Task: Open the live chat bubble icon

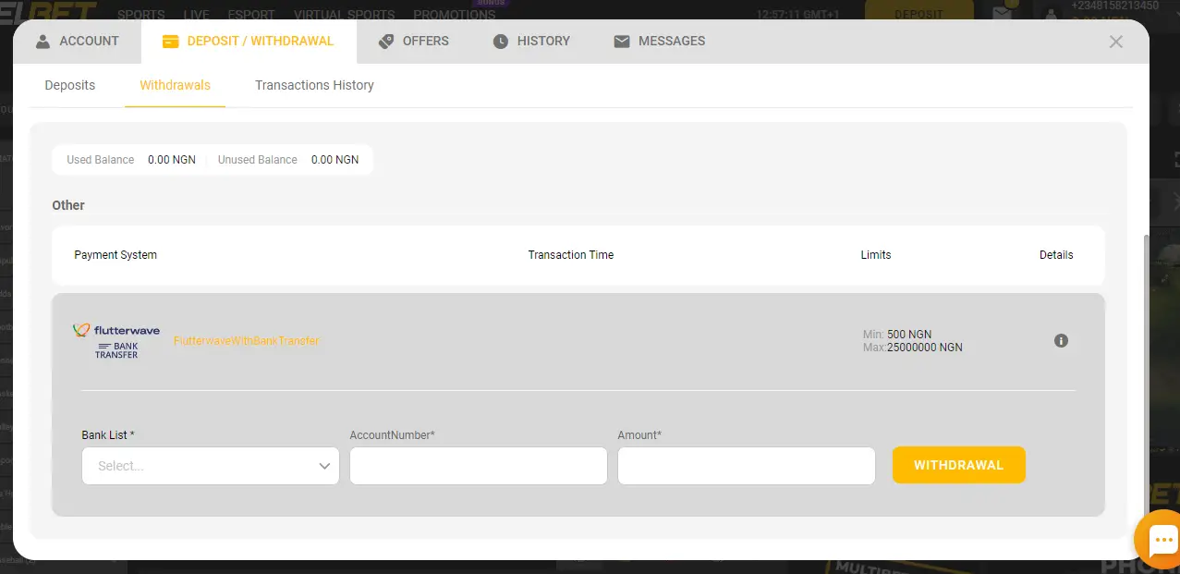Action: [x=1162, y=540]
